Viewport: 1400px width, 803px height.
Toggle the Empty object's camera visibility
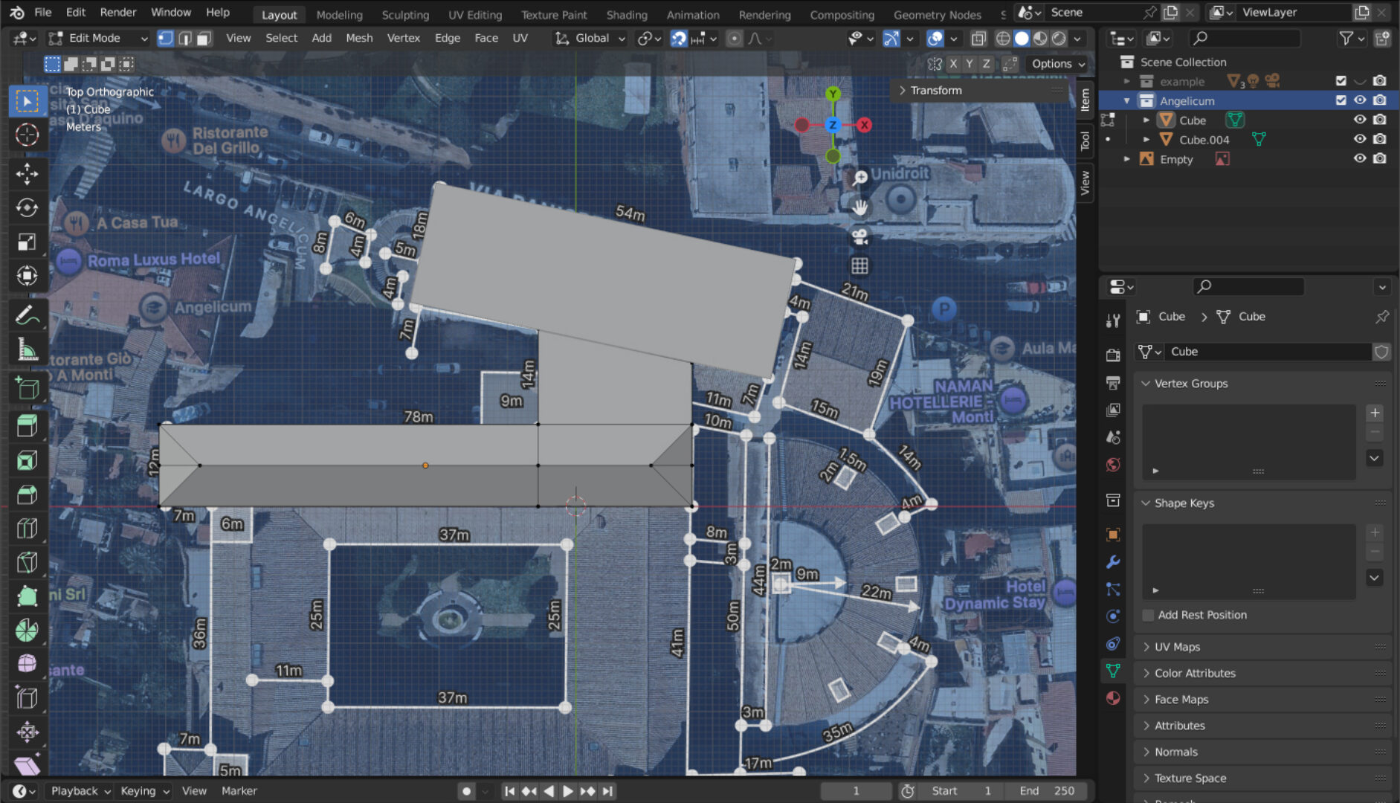point(1379,158)
